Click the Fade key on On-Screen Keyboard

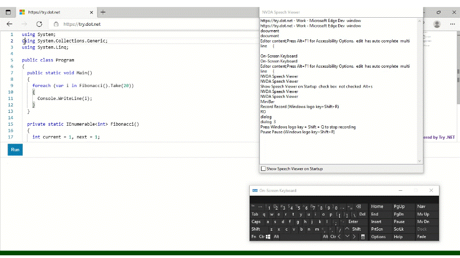[x=427, y=237]
